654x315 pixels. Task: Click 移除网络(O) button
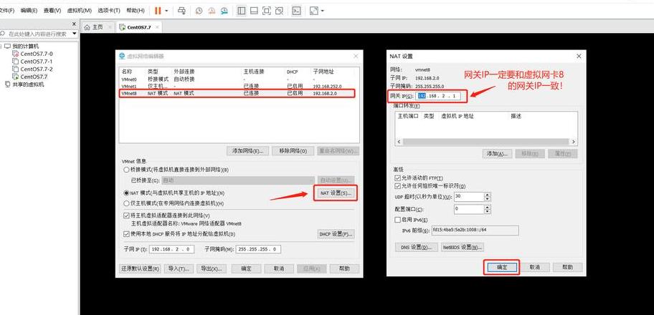point(293,151)
